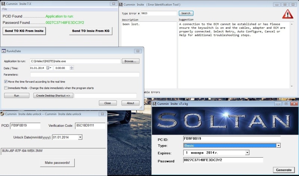Close the Cummin Insite 7.X window
Screen dimensions: 299x176
114,4
